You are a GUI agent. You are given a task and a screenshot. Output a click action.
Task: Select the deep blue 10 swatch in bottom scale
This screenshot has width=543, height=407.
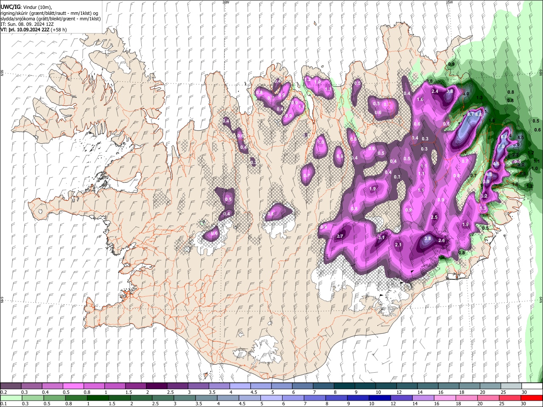tap(379, 398)
